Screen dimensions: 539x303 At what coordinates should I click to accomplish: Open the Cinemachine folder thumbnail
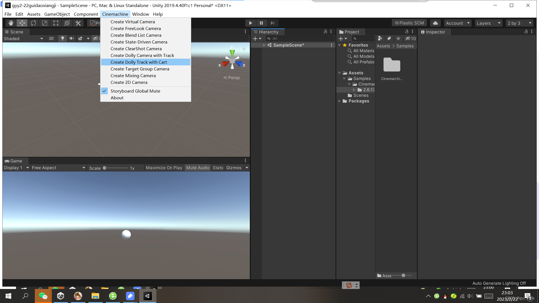tap(392, 65)
